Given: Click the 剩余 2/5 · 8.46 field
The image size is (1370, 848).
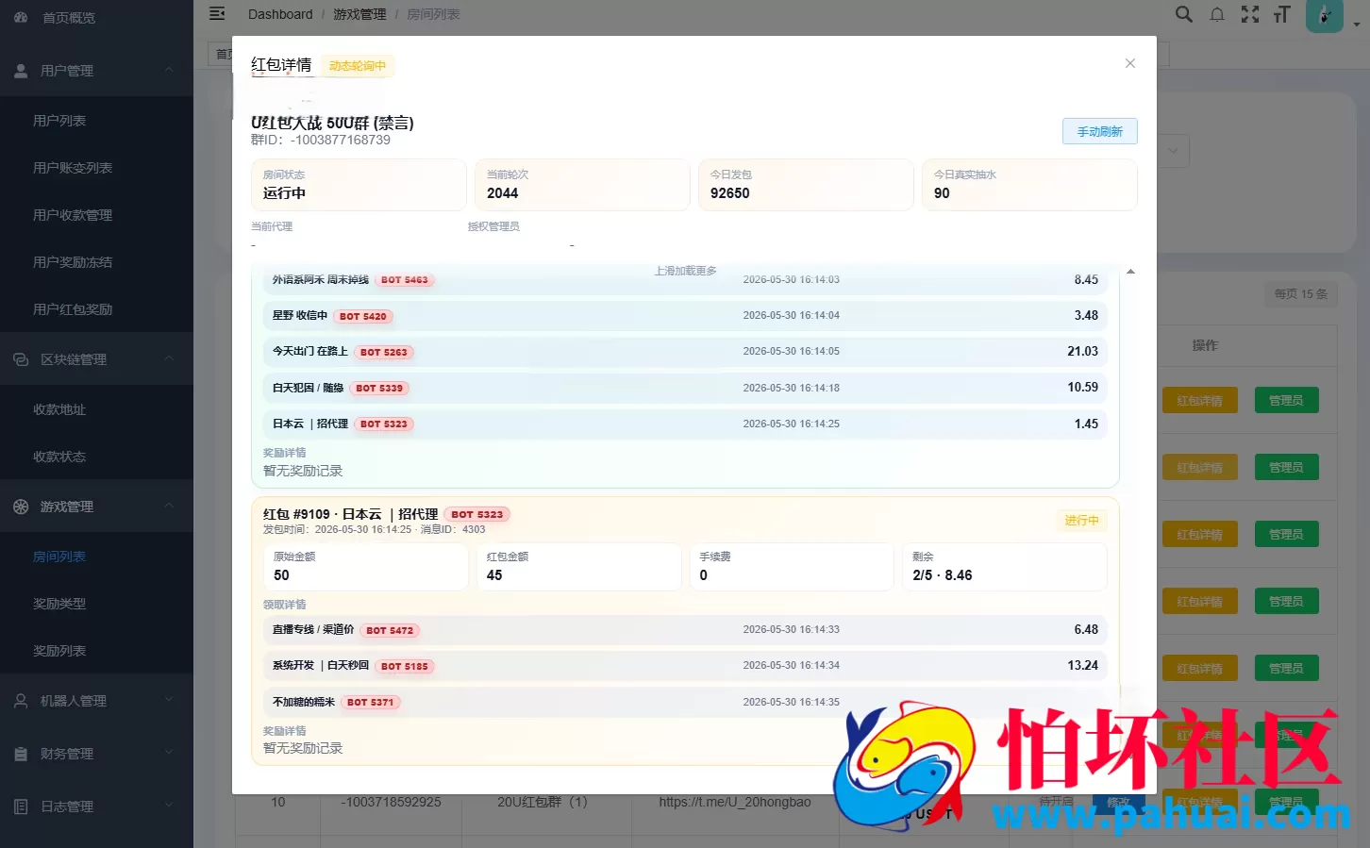Looking at the screenshot, I should tap(1004, 566).
